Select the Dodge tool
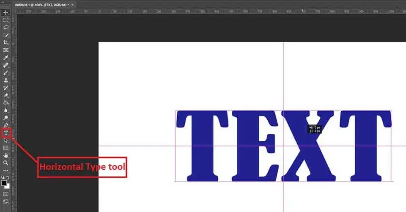Screen dimensions: 406x212 tap(5, 118)
